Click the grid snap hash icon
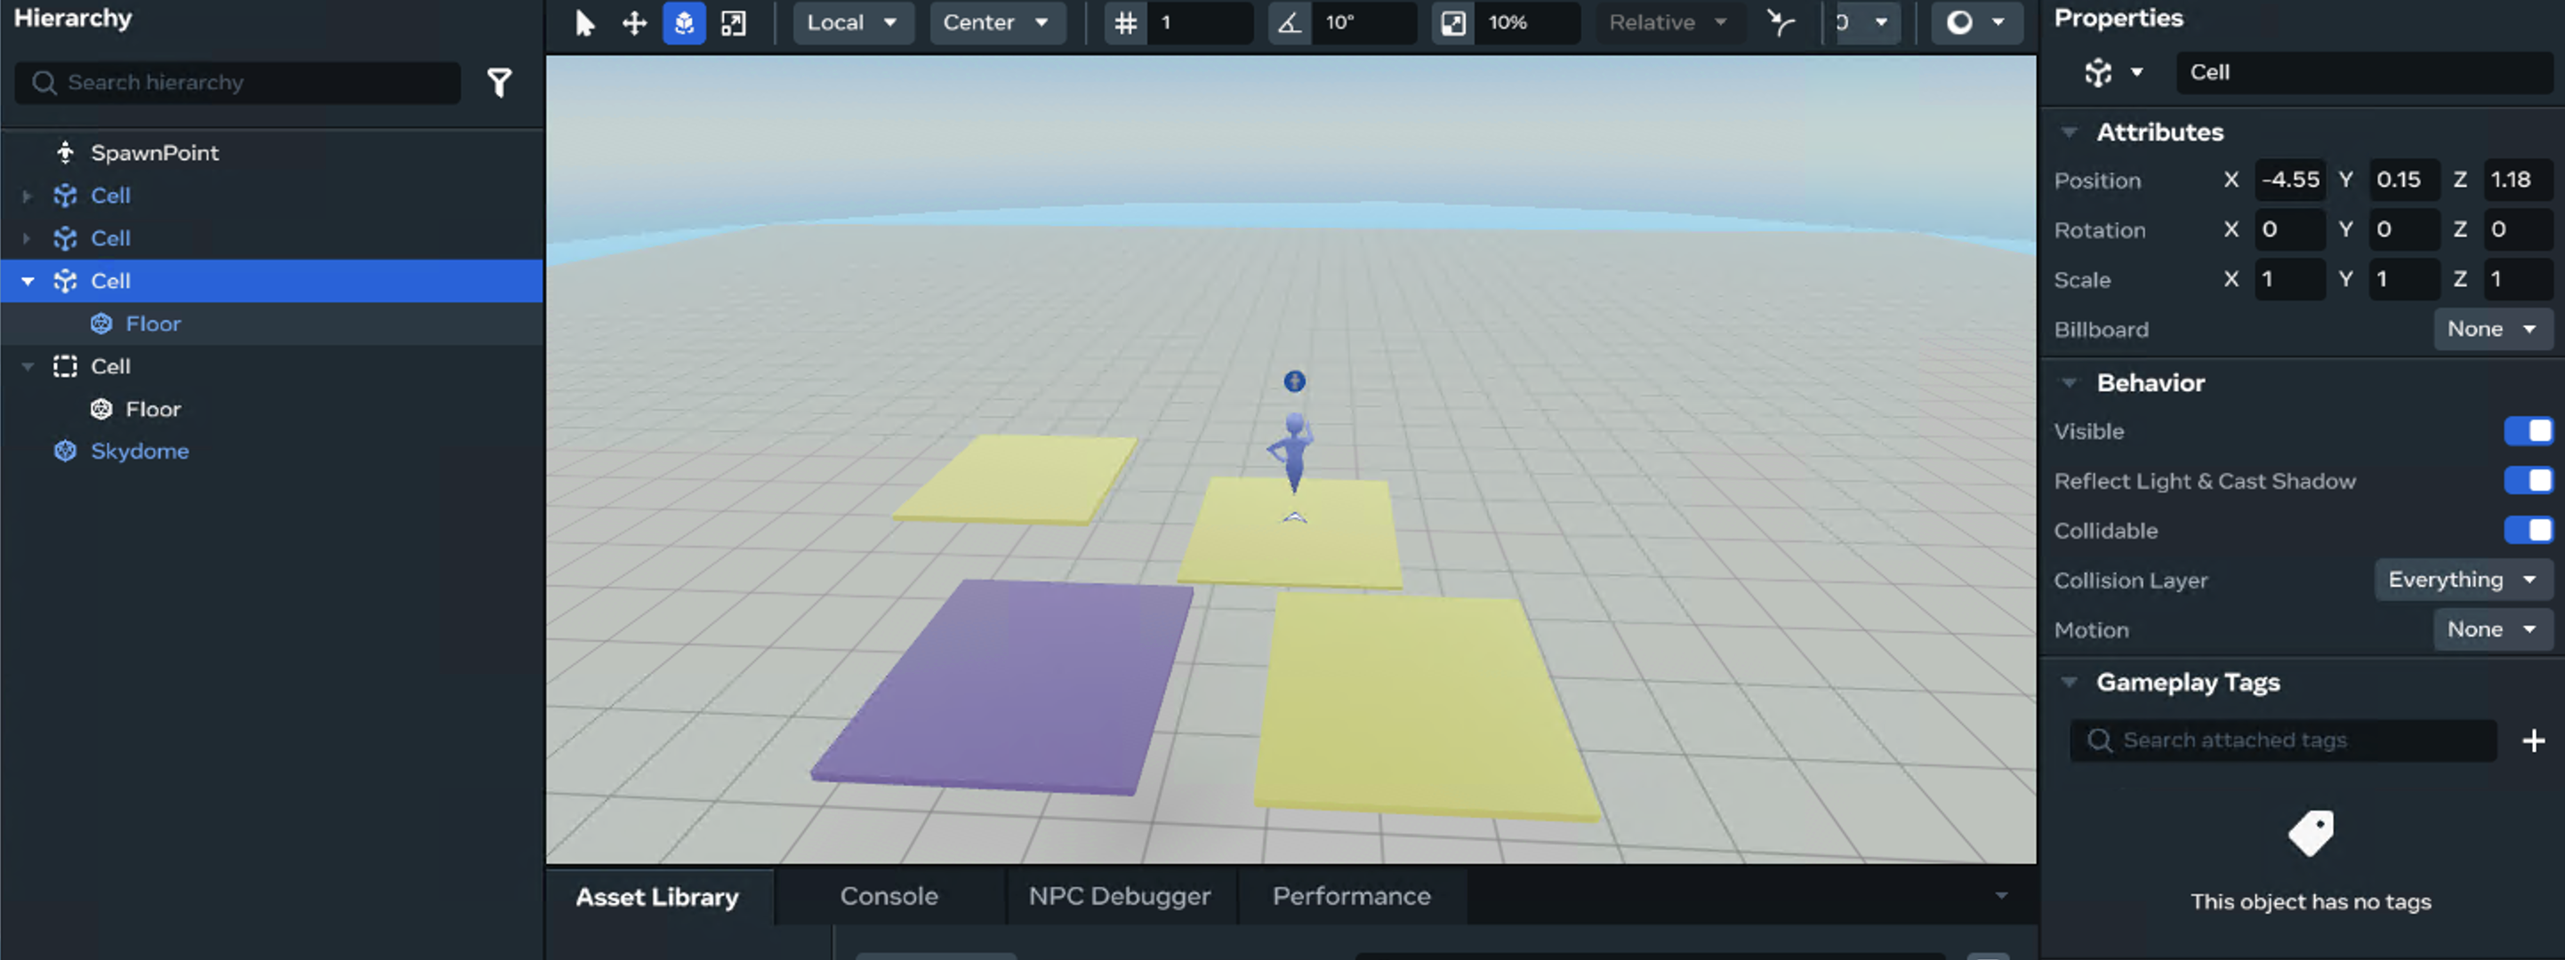 click(1125, 23)
